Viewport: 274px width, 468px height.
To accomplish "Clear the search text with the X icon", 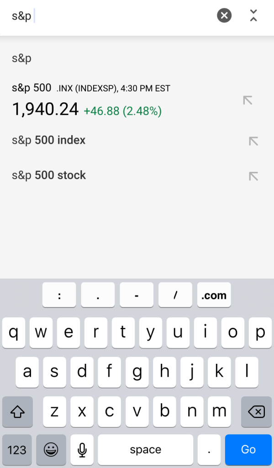I will coord(224,16).
